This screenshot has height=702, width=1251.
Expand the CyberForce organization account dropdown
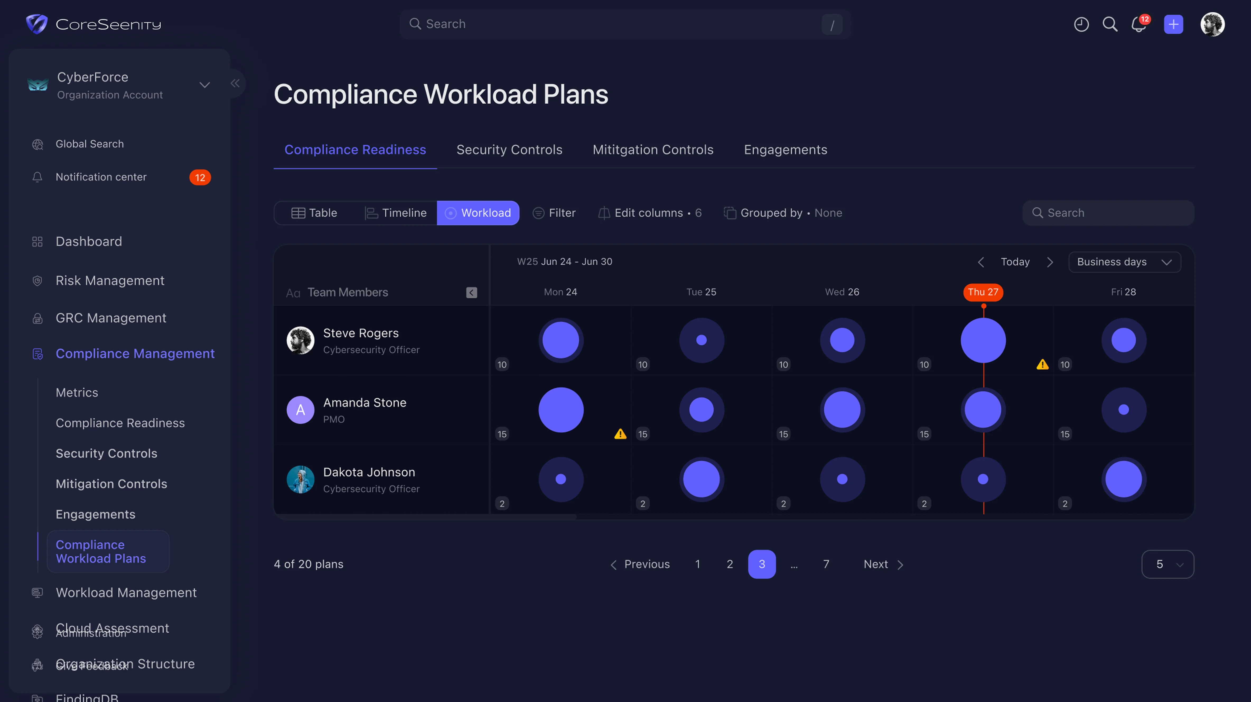pyautogui.click(x=204, y=85)
